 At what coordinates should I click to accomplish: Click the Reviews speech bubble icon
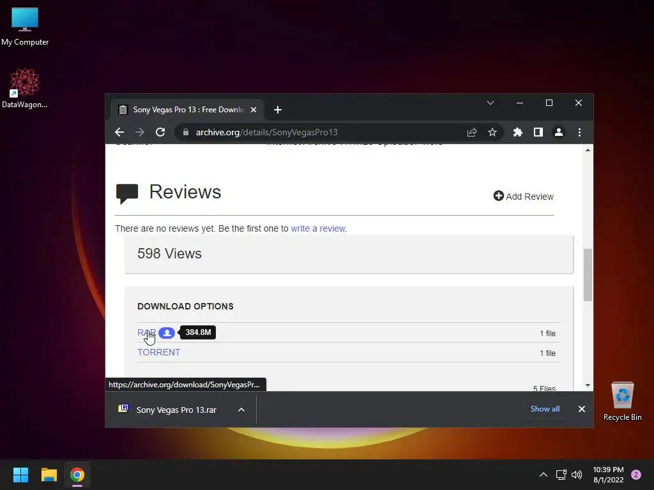click(x=127, y=194)
